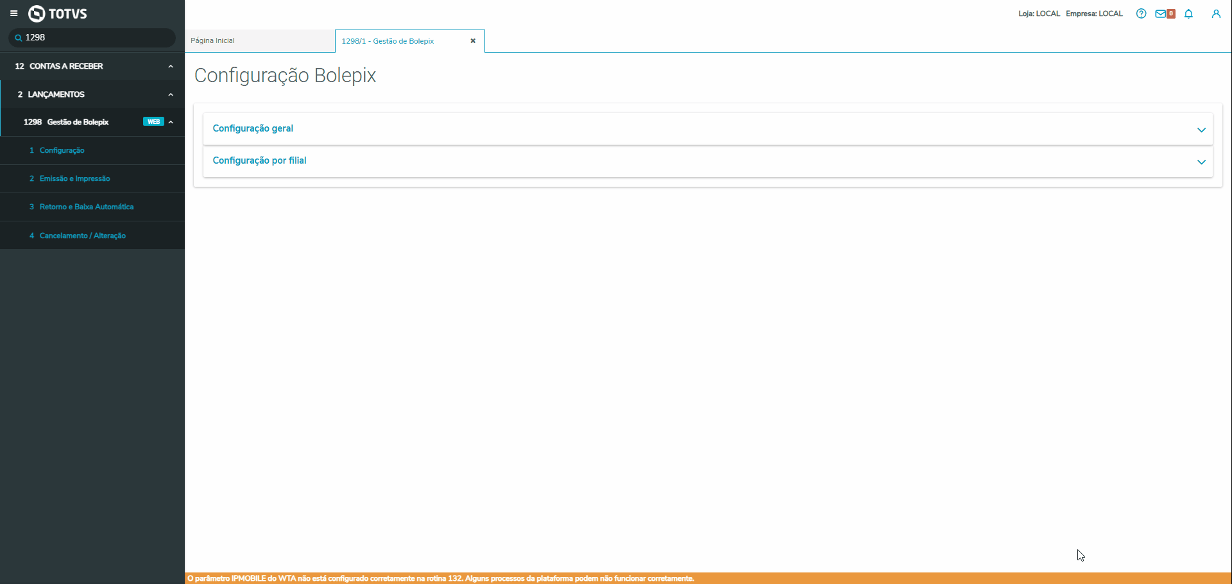This screenshot has height=584, width=1232.
Task: Click the Configuração geral heading
Action: 253,128
